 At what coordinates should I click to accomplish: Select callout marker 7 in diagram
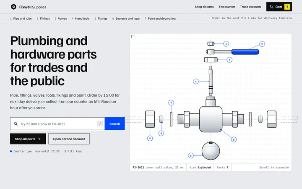pyautogui.click(x=171, y=102)
